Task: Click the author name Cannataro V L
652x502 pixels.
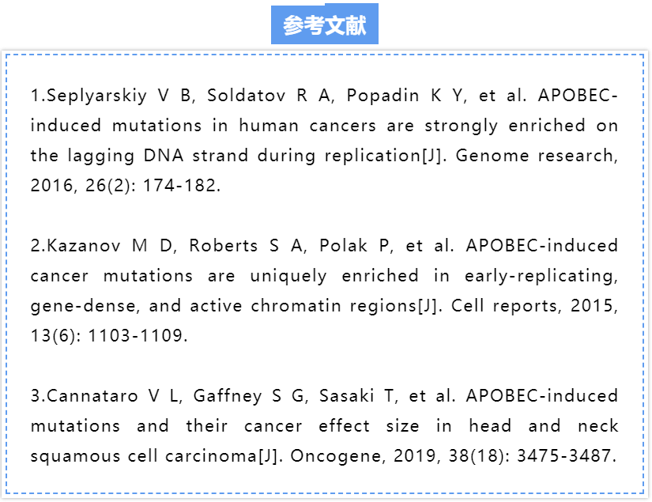Action: point(112,395)
